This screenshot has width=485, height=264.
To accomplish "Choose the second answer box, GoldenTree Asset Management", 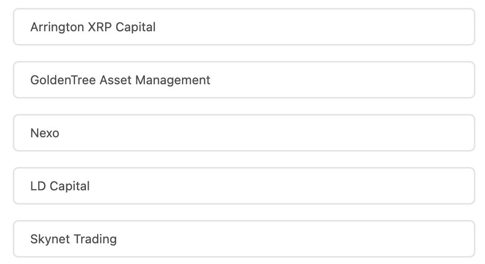I will [244, 80].
